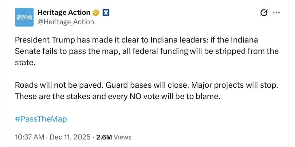Click the 10:37 AM post time
295x147 pixels.
29,137
